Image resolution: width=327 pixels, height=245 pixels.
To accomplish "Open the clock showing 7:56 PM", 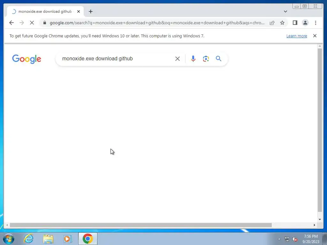I will [311, 239].
